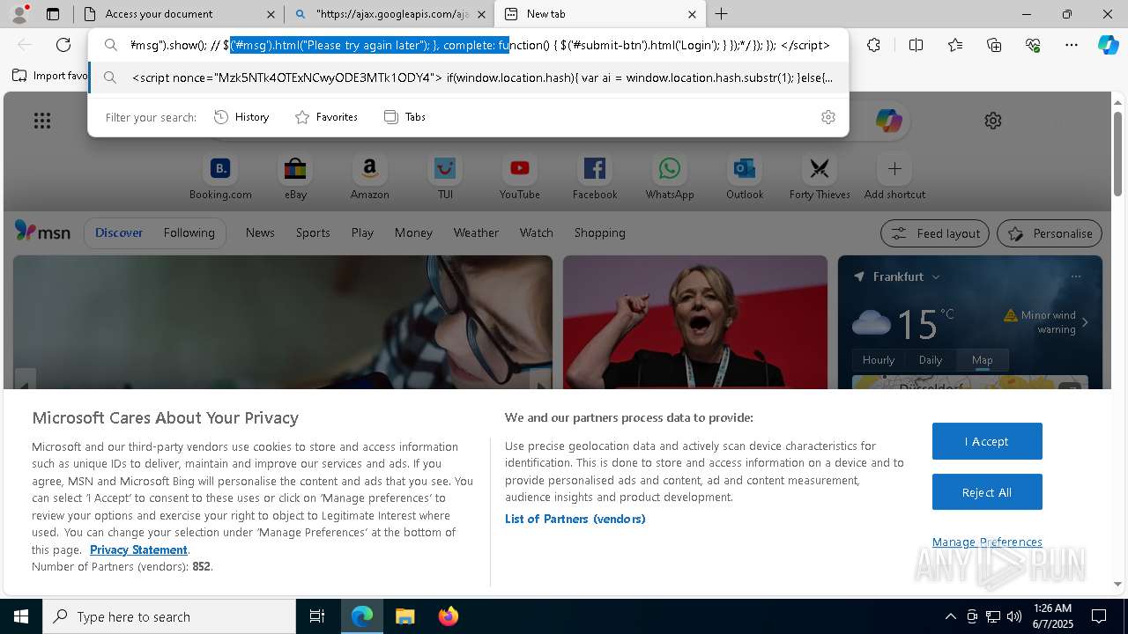Expand hidden system tray icons chevron
The width and height of the screenshot is (1128, 634).
pos(950,616)
